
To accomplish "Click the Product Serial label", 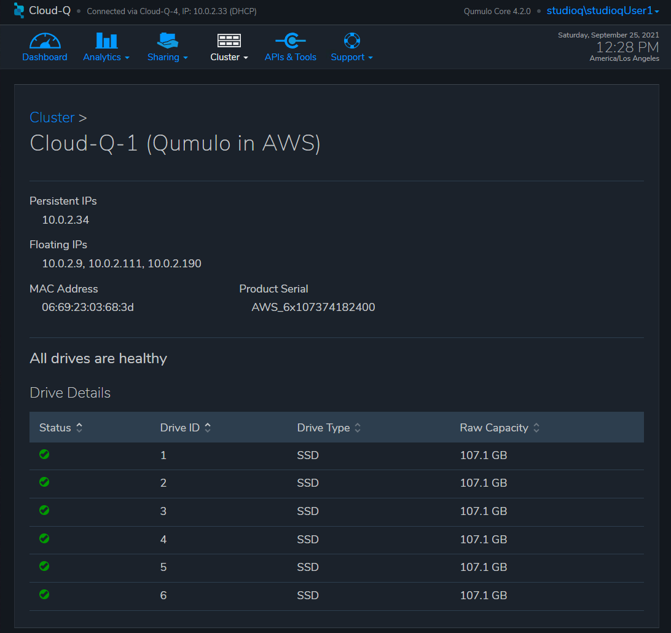I will click(x=273, y=289).
